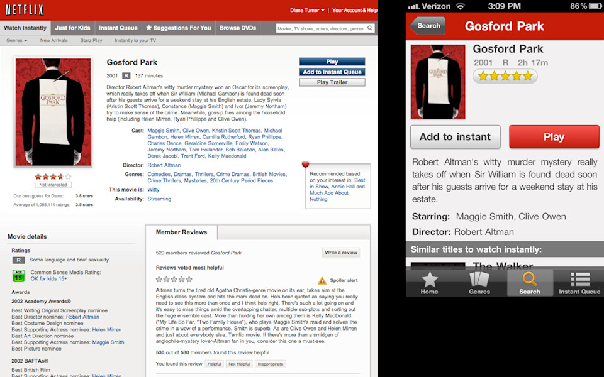604x377 pixels.
Task: Mark the review as Not Helpful
Action: click(239, 364)
